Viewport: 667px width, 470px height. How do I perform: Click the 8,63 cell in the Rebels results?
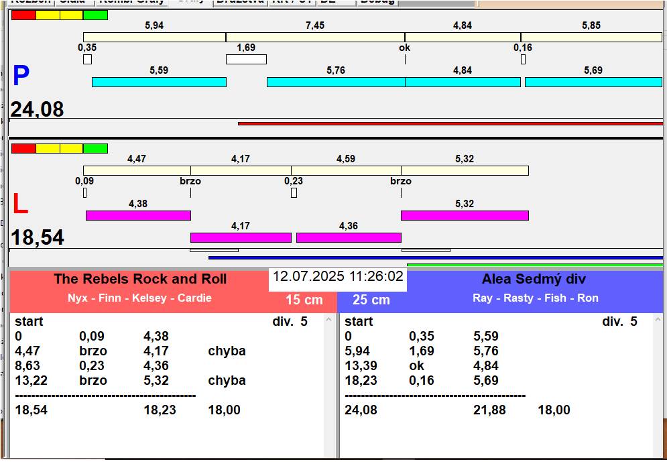coord(27,366)
